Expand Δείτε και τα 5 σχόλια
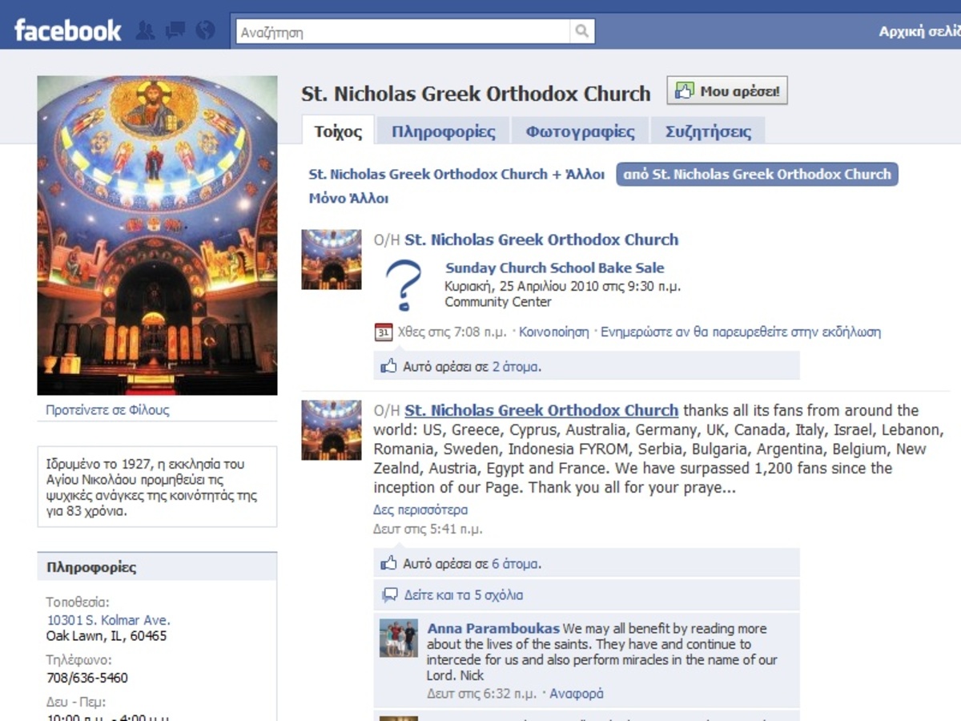The height and width of the screenshot is (721, 961). pyautogui.click(x=463, y=595)
